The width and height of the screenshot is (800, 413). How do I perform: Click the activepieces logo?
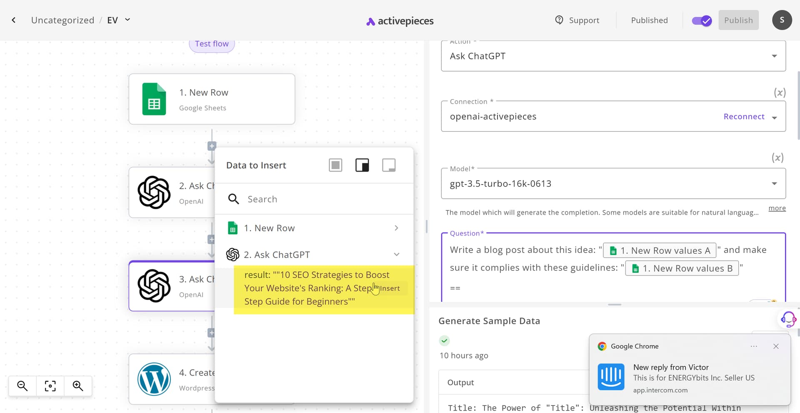(x=400, y=21)
